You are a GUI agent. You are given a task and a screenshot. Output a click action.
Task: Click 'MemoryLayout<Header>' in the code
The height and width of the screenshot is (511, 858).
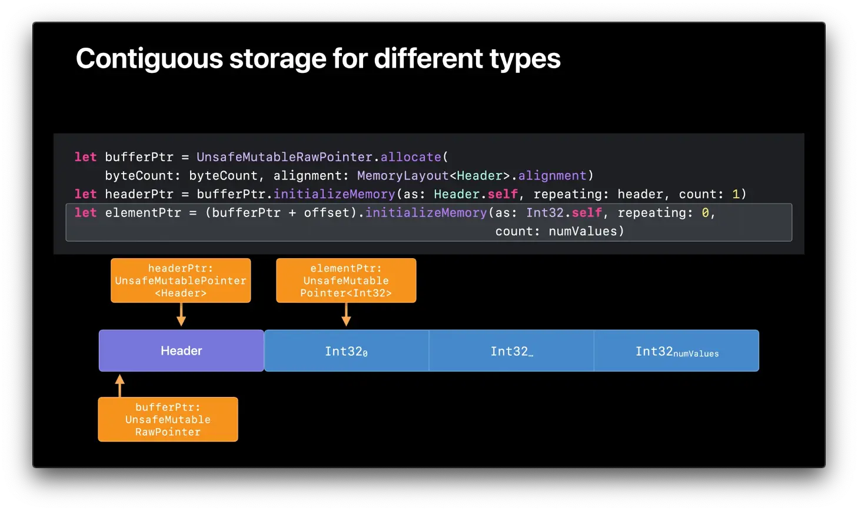click(434, 175)
